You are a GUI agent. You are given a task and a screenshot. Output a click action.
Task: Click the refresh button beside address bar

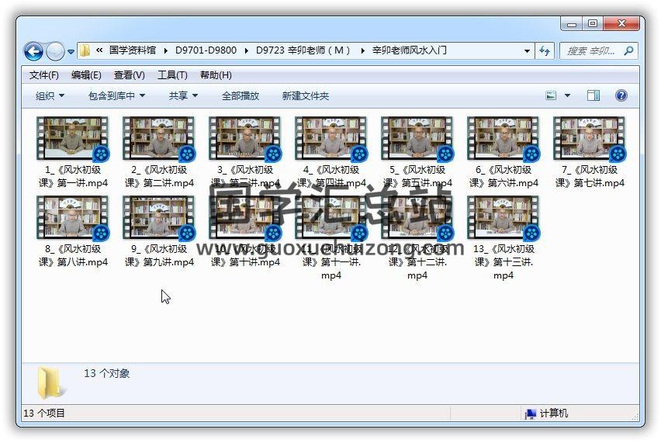tap(545, 51)
